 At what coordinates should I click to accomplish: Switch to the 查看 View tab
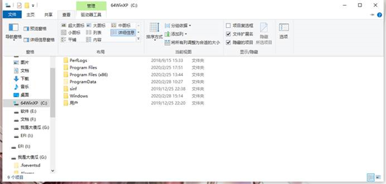coord(66,15)
